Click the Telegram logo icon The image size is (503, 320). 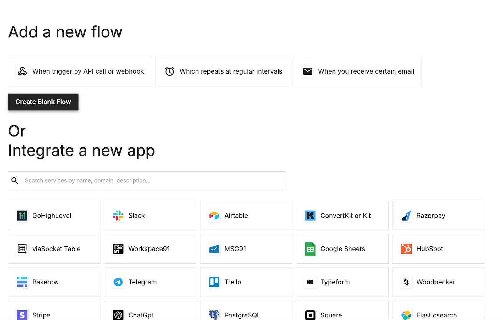(118, 282)
